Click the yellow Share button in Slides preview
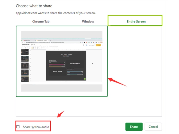Screen dimensions: 179x134 click(x=98, y=45)
